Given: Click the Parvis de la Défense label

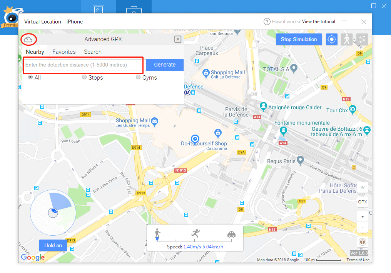Looking at the screenshot, I should (236, 112).
